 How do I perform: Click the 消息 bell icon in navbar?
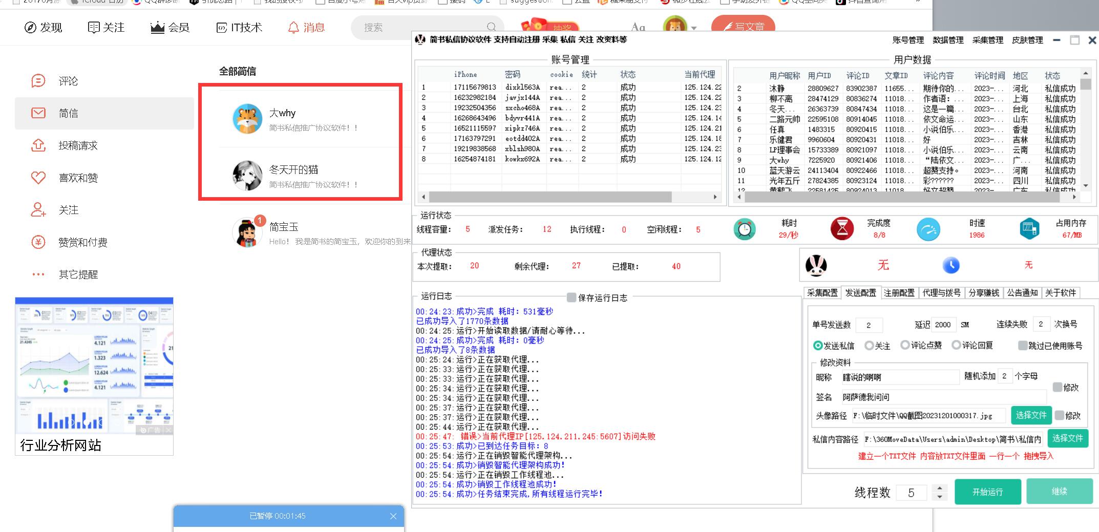coord(293,28)
